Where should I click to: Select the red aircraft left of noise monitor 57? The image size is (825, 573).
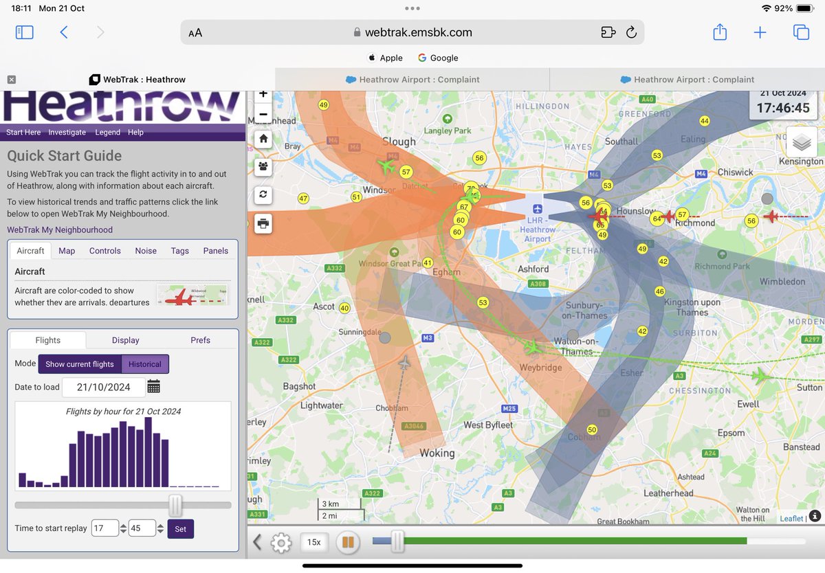pos(666,216)
